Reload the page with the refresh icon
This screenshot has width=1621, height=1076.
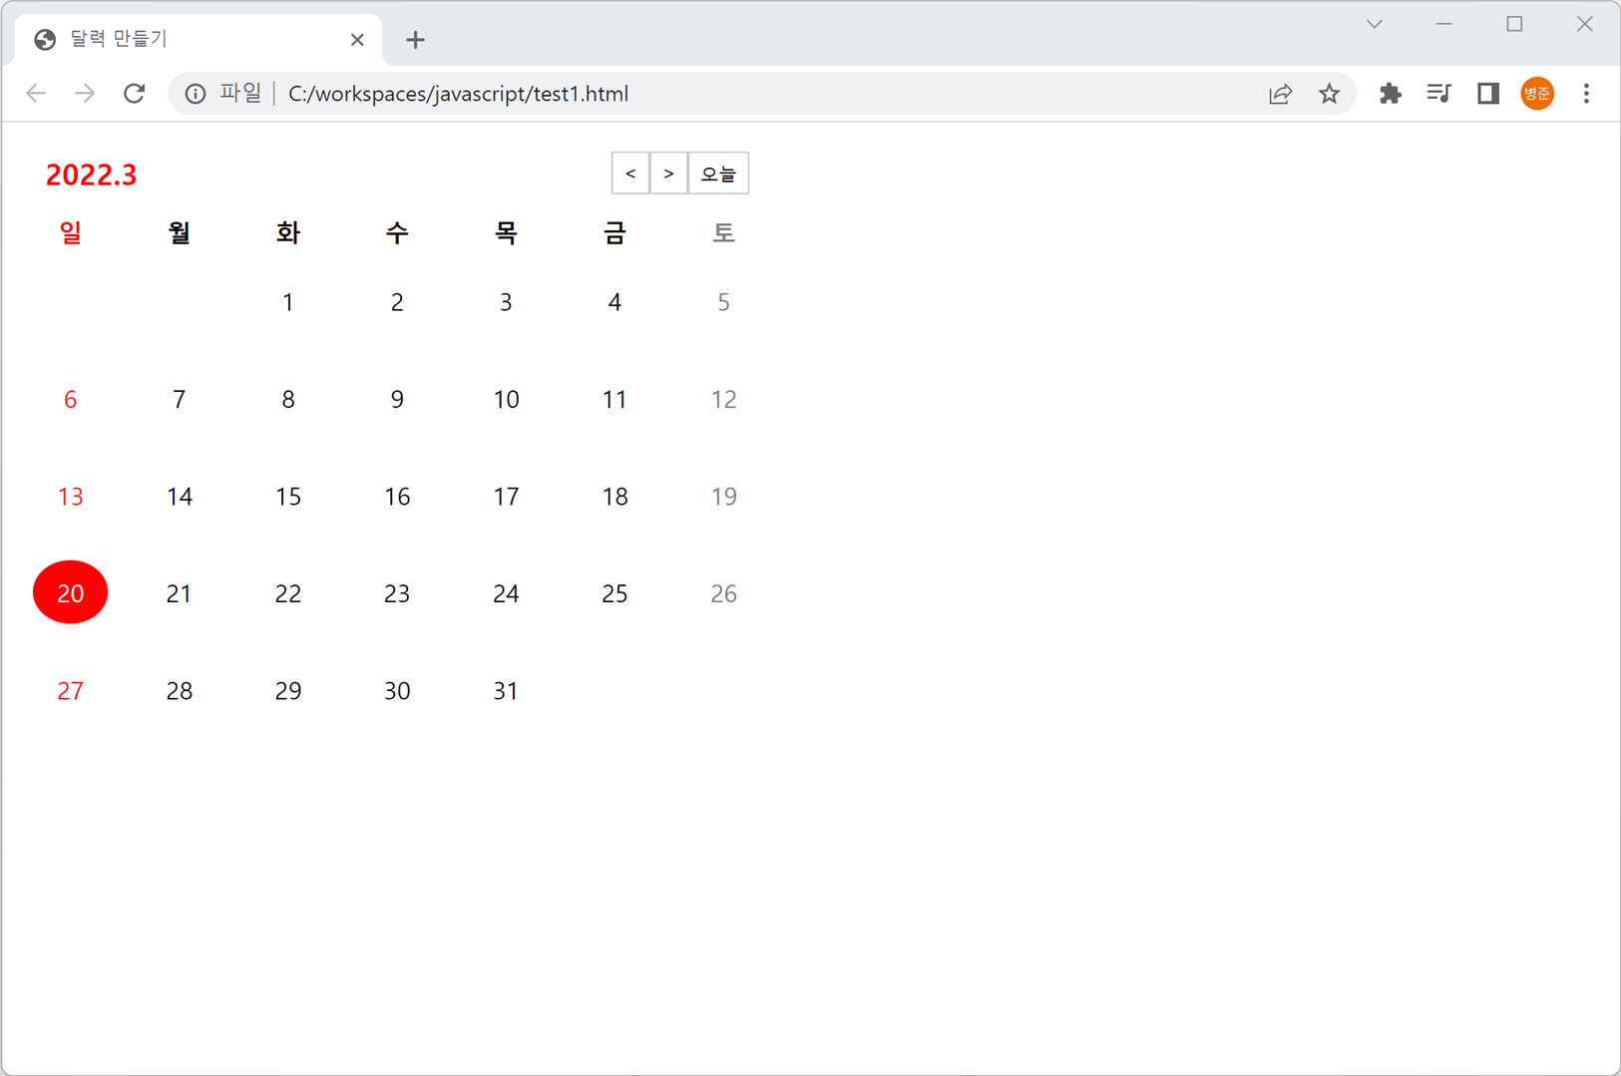tap(135, 94)
